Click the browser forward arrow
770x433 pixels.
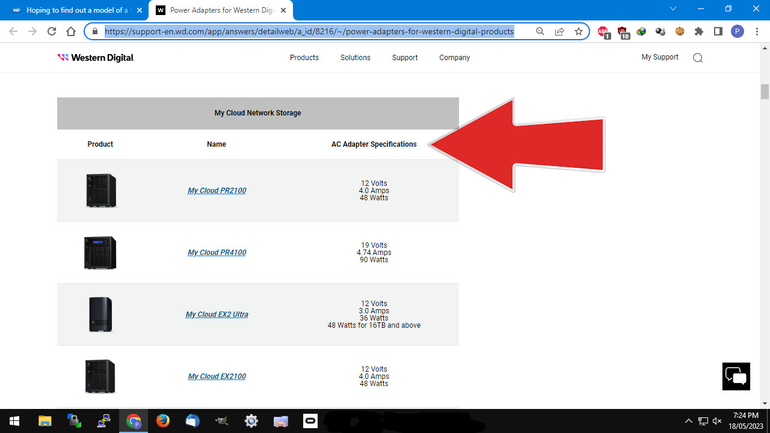[32, 31]
